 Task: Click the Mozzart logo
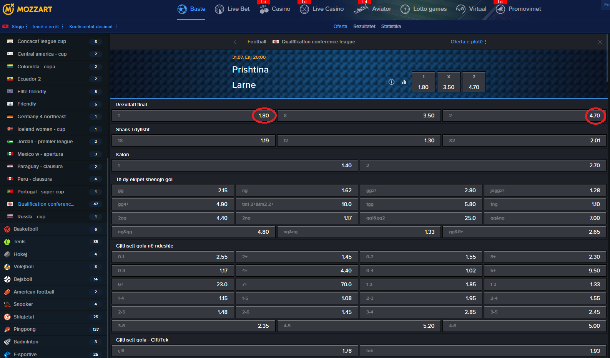[x=27, y=9]
